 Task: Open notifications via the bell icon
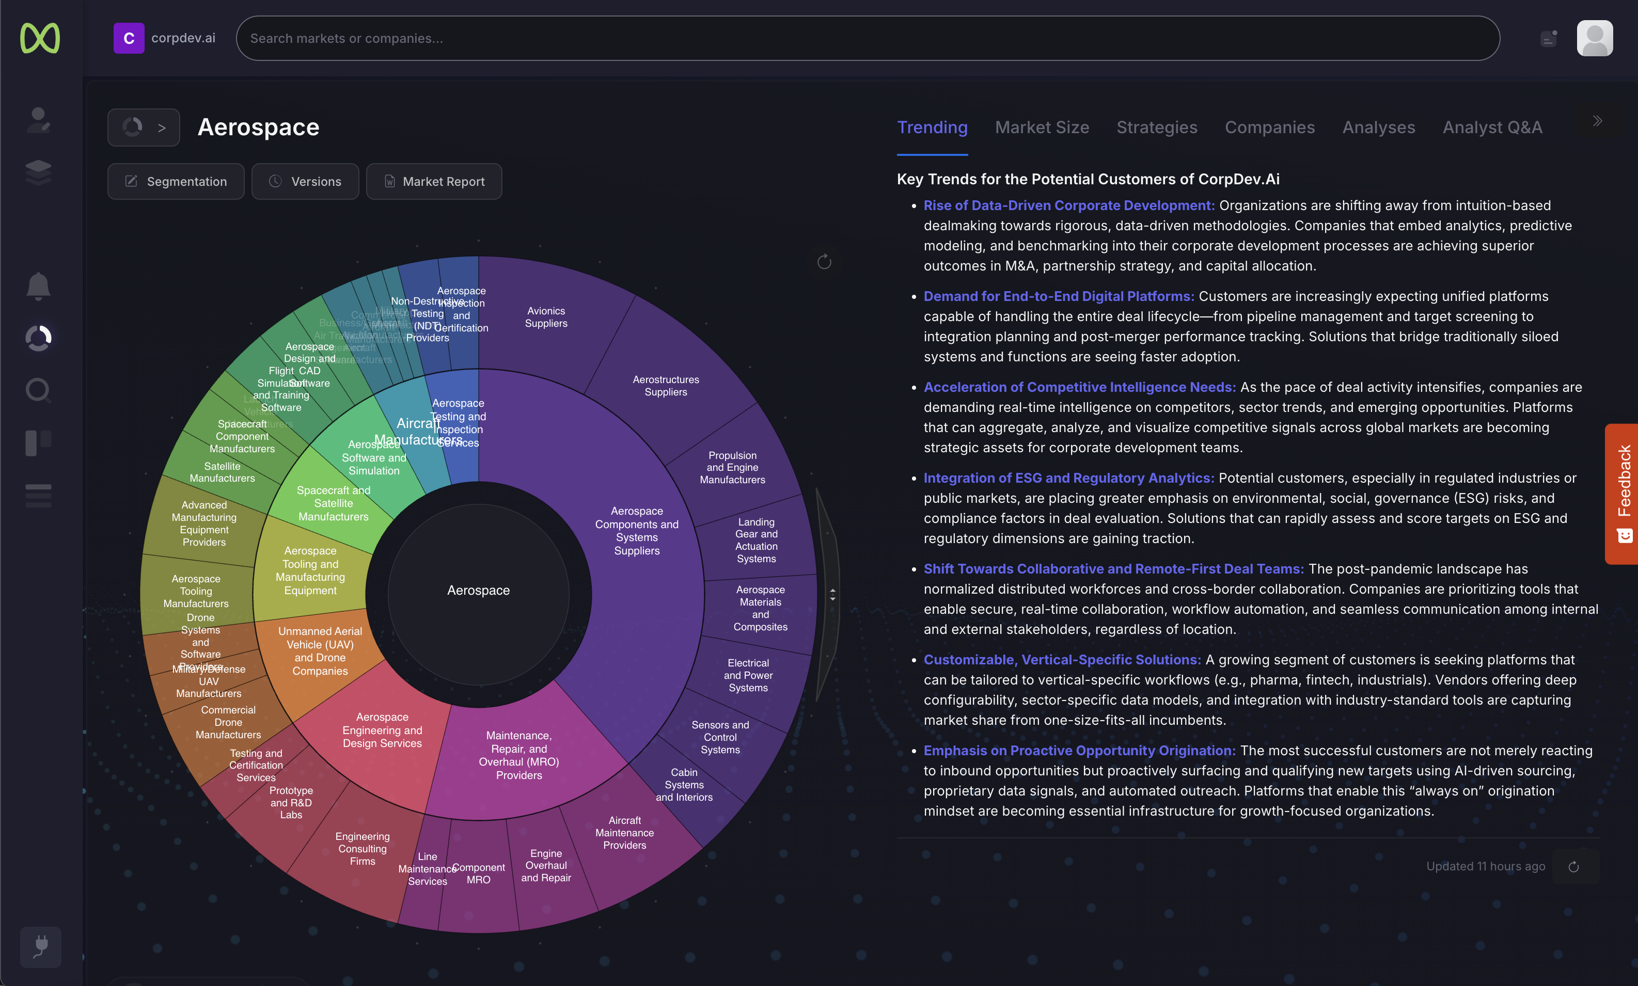pyautogui.click(x=38, y=287)
